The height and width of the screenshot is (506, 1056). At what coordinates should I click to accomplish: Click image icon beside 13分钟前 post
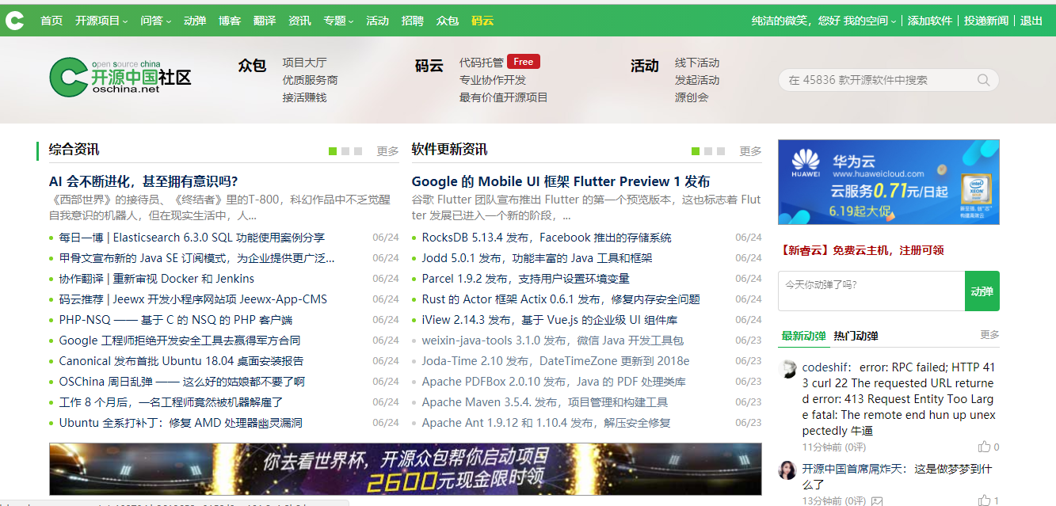pos(877,501)
